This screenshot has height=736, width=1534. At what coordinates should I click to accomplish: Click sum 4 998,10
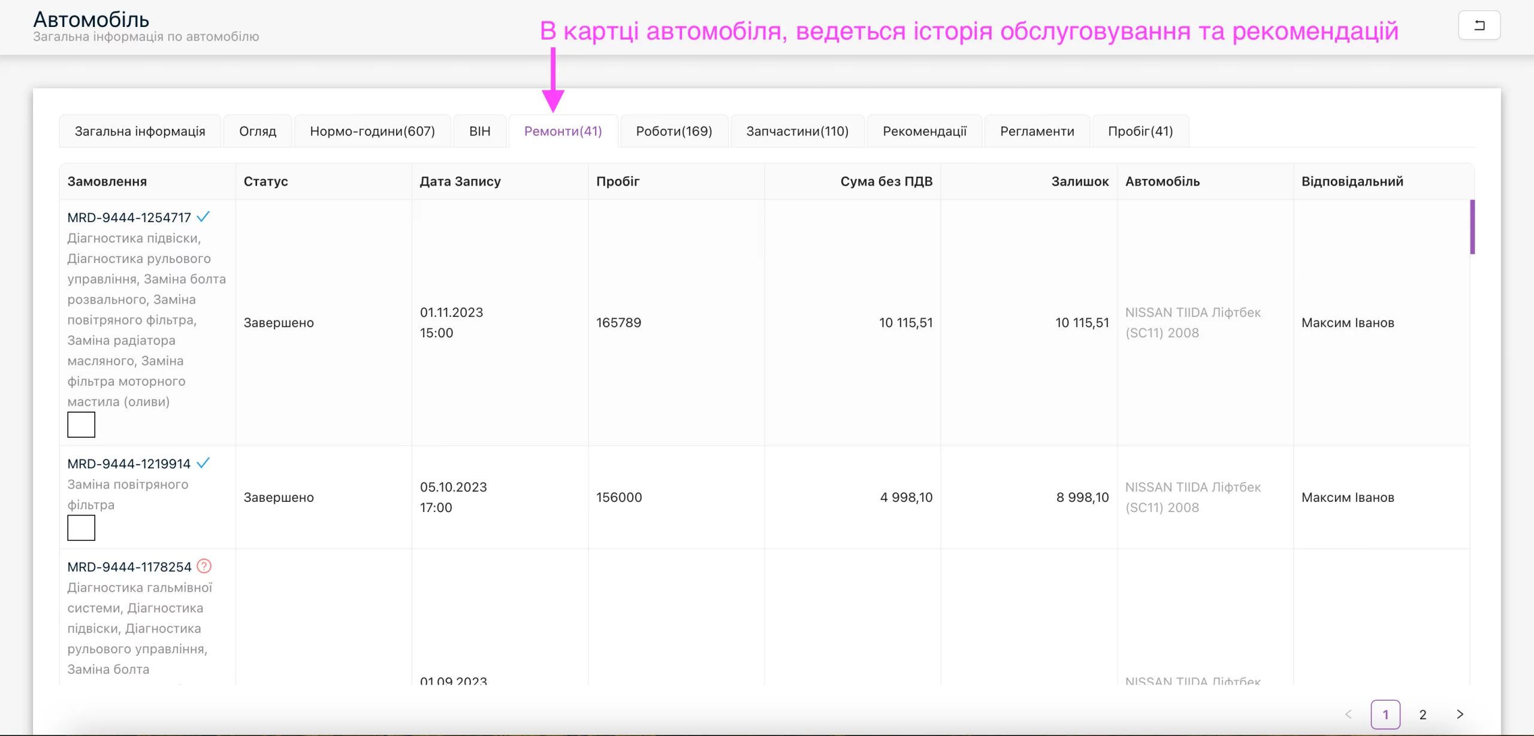click(906, 497)
